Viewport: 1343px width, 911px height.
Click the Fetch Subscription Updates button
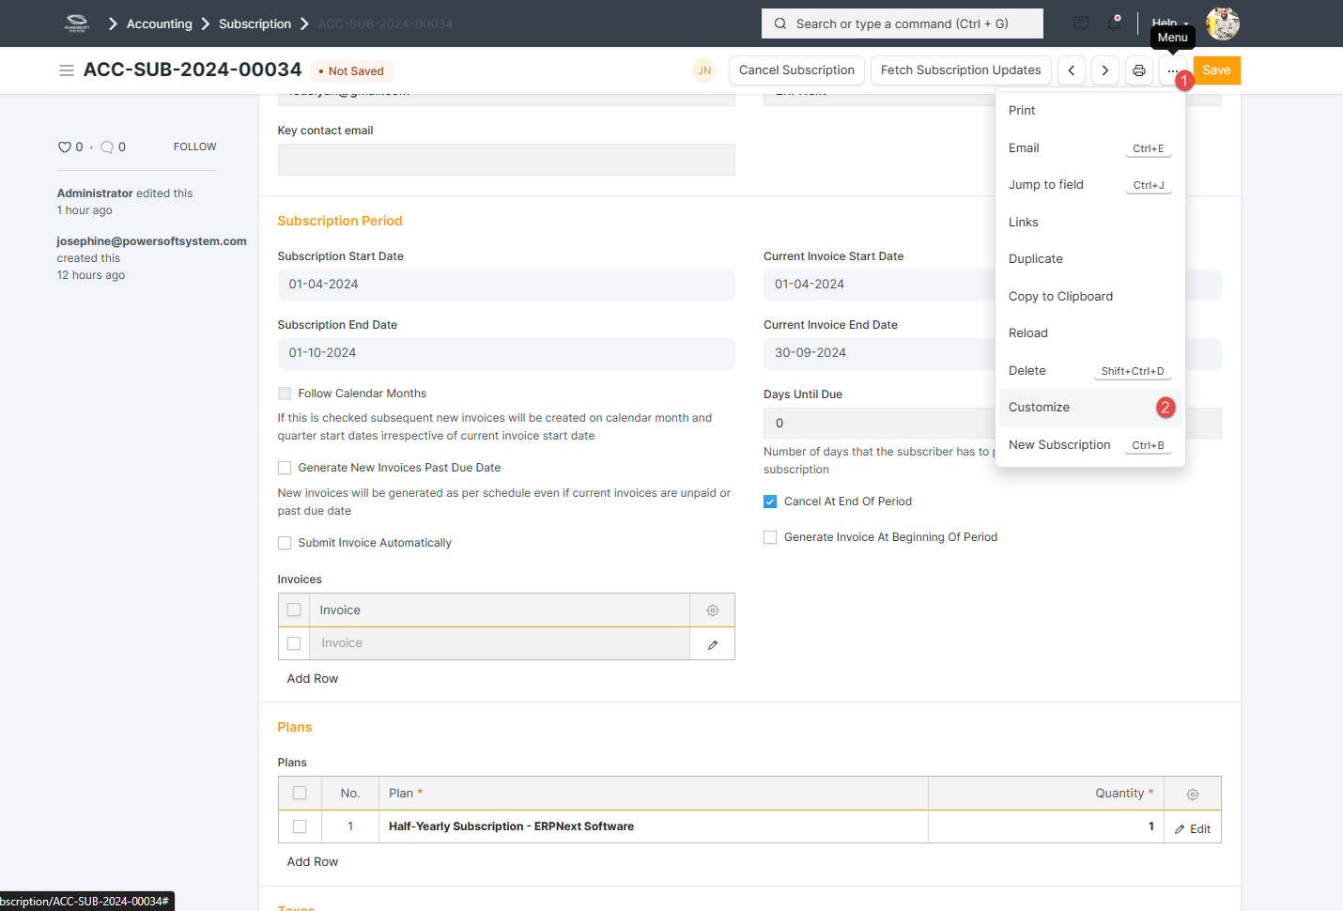960,70
